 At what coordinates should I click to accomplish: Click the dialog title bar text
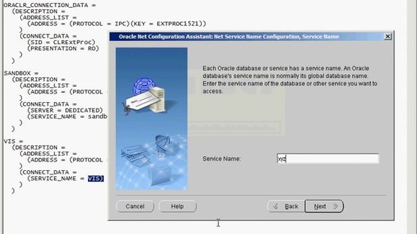click(x=229, y=36)
